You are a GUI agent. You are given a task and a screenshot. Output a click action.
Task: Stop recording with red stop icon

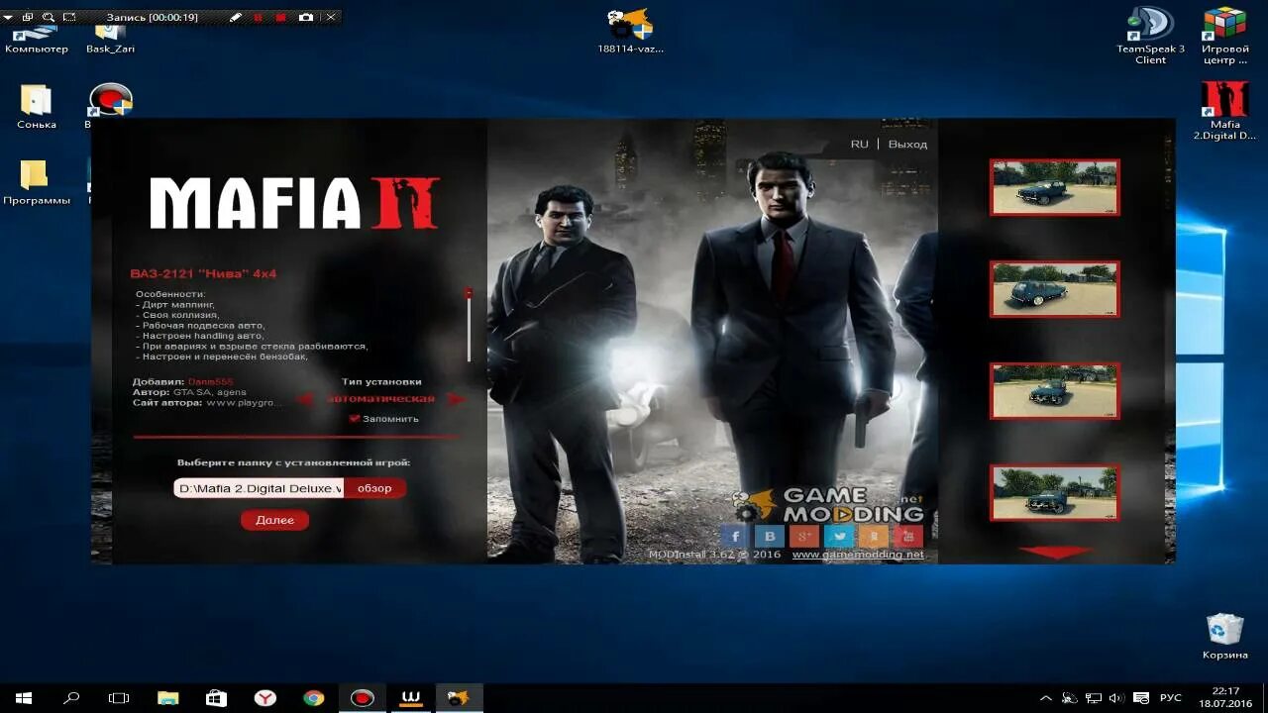click(x=281, y=18)
